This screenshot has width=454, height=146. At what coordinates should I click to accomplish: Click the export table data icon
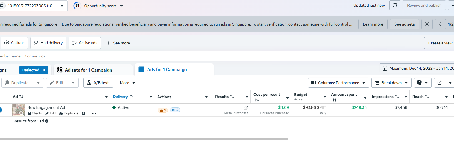439,83
